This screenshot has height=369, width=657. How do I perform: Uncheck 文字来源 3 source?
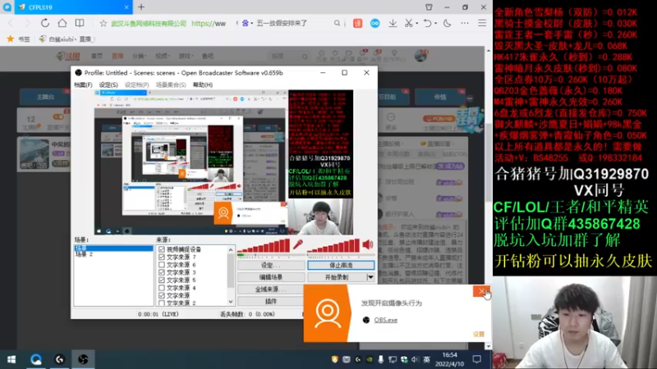[x=162, y=272]
